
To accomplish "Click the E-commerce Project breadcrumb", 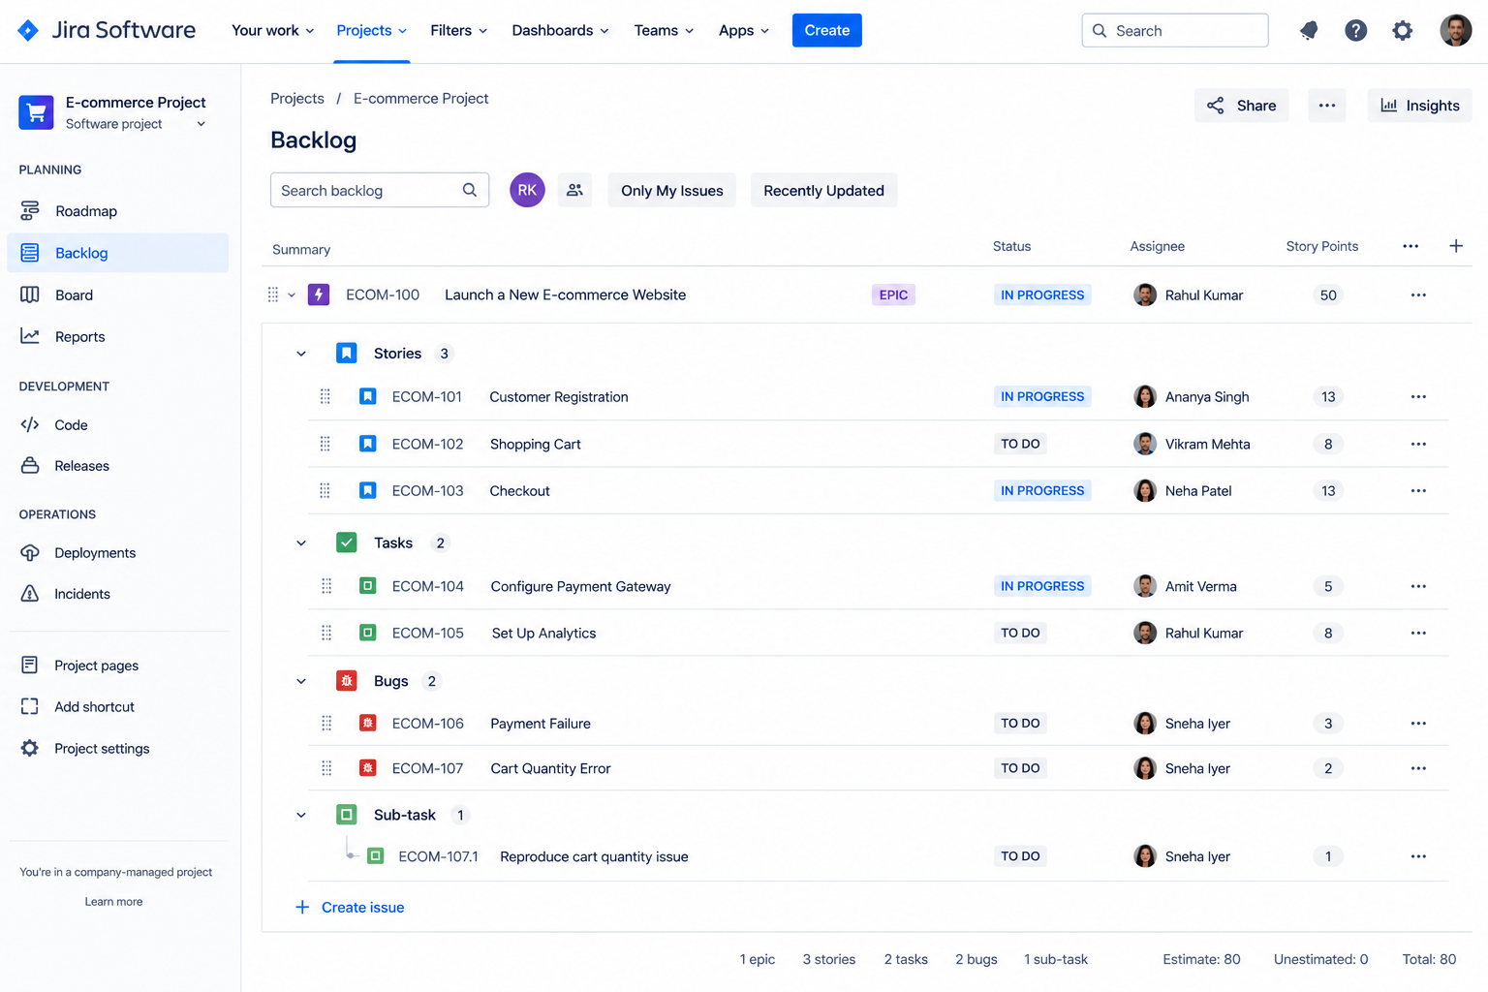I will 420,98.
